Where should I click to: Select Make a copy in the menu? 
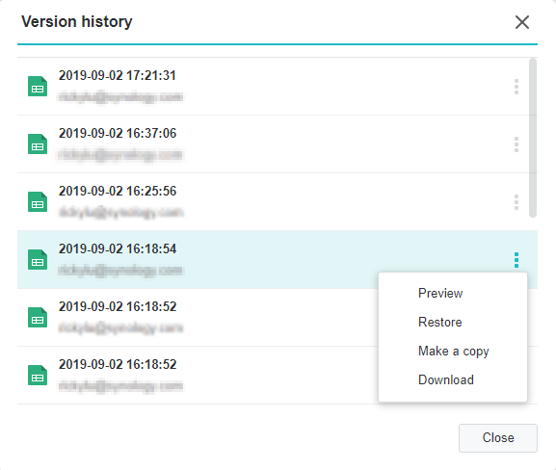pos(453,352)
